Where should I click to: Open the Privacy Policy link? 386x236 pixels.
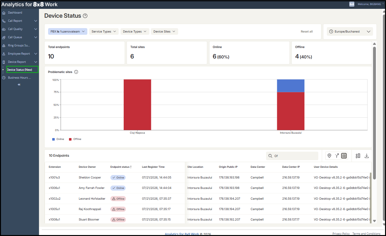click(341, 234)
